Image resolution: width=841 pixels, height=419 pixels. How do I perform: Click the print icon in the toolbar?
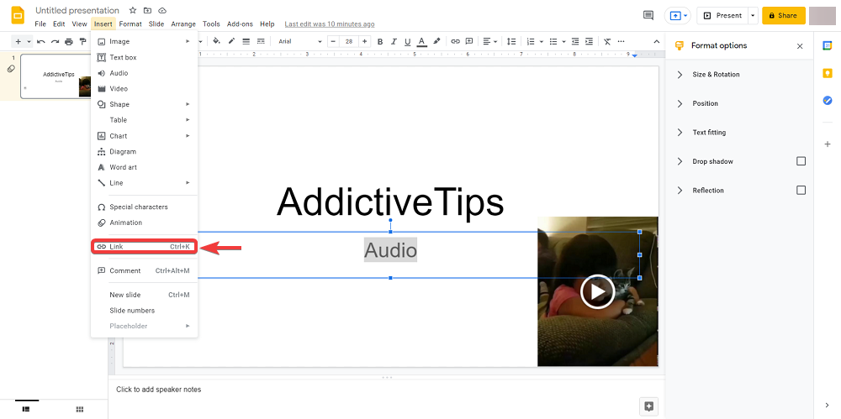click(68, 41)
